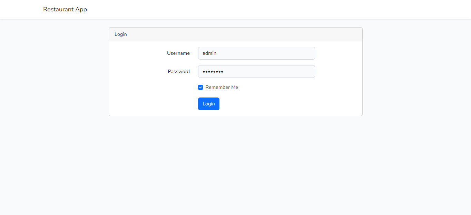This screenshot has height=215, width=471.
Task: Open the app via Restaurant App header
Action: coord(65,9)
